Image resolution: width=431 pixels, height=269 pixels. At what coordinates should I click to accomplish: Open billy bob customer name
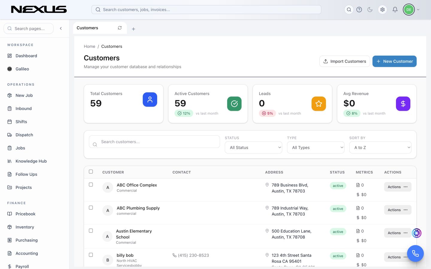coord(125,255)
